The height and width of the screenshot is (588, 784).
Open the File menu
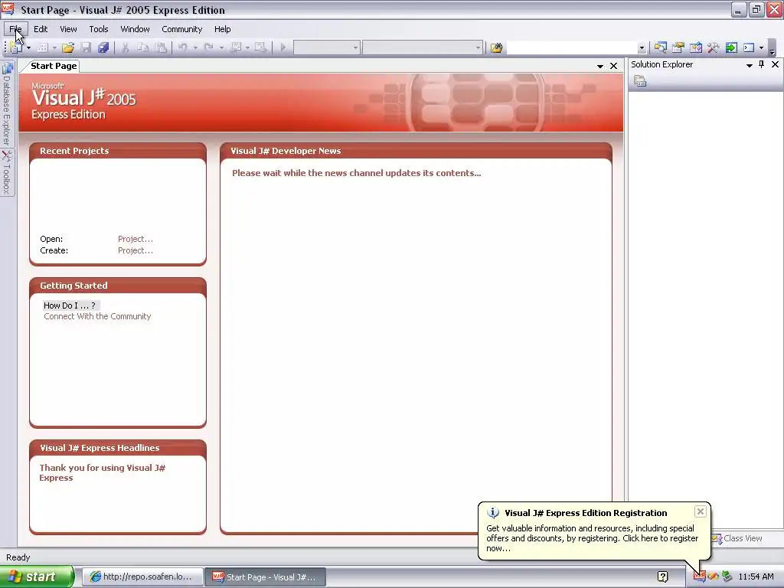tap(15, 29)
